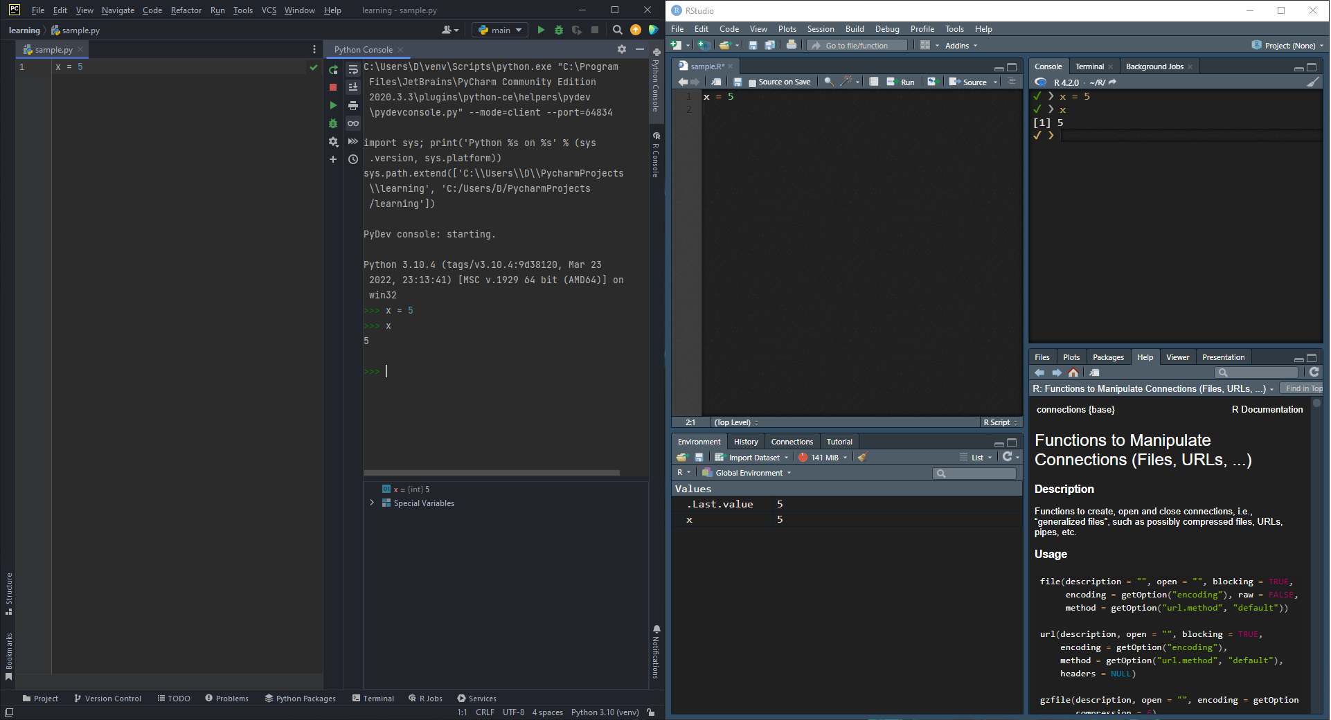Save all open documents in RStudio
The width and height of the screenshot is (1331, 720).
click(x=769, y=45)
